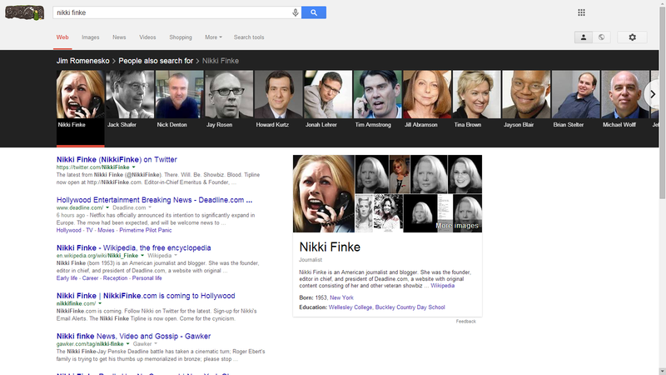Open Deadline Hollywood sitelink

(x=68, y=230)
